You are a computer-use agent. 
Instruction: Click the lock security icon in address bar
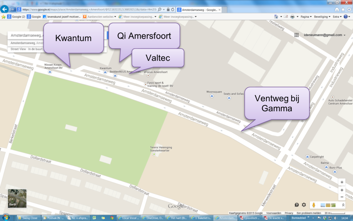point(168,9)
